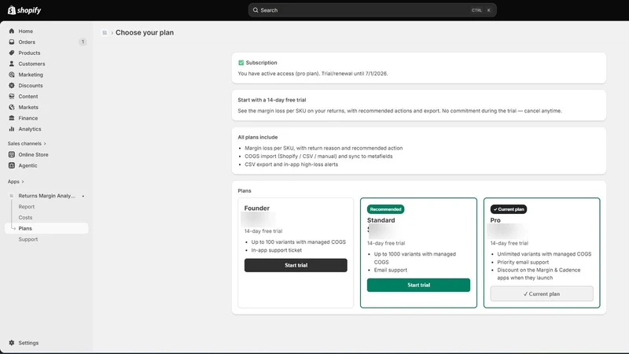Click "Up to 100 variants with managed COGS"
The image size is (629, 354).
[299, 242]
